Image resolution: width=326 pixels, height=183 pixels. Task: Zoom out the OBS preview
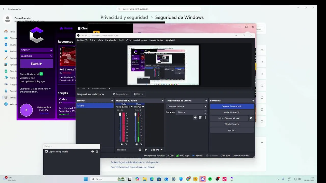(x=78, y=88)
